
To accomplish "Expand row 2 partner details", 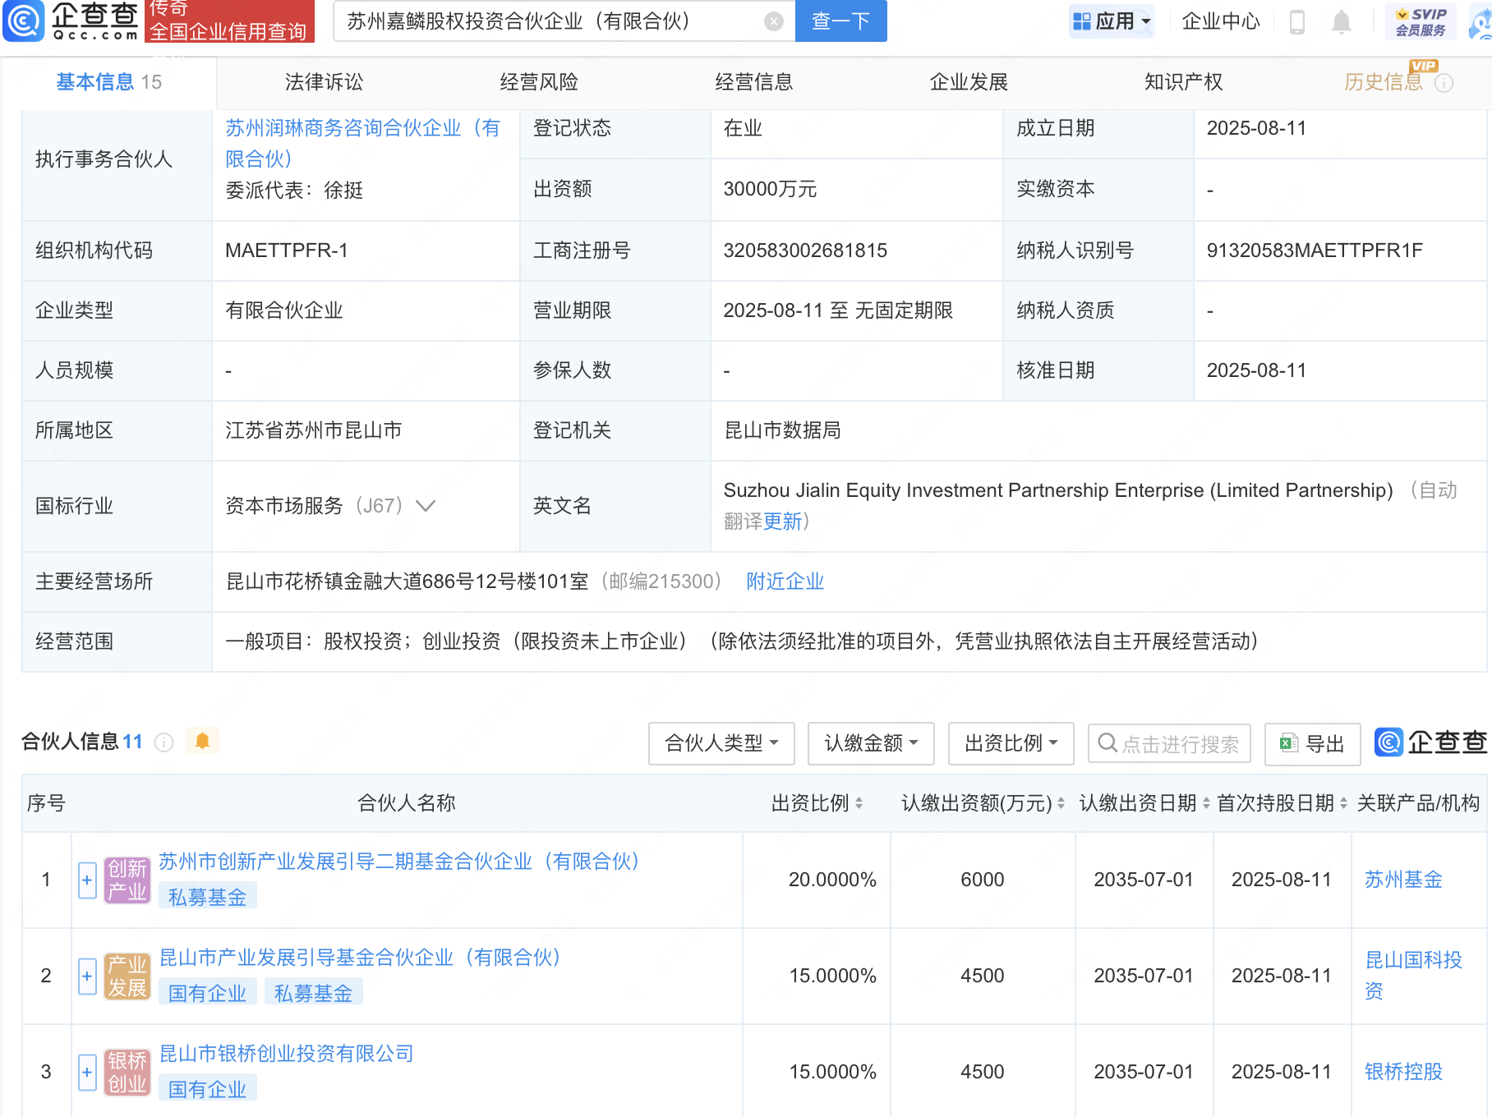I will tap(87, 977).
